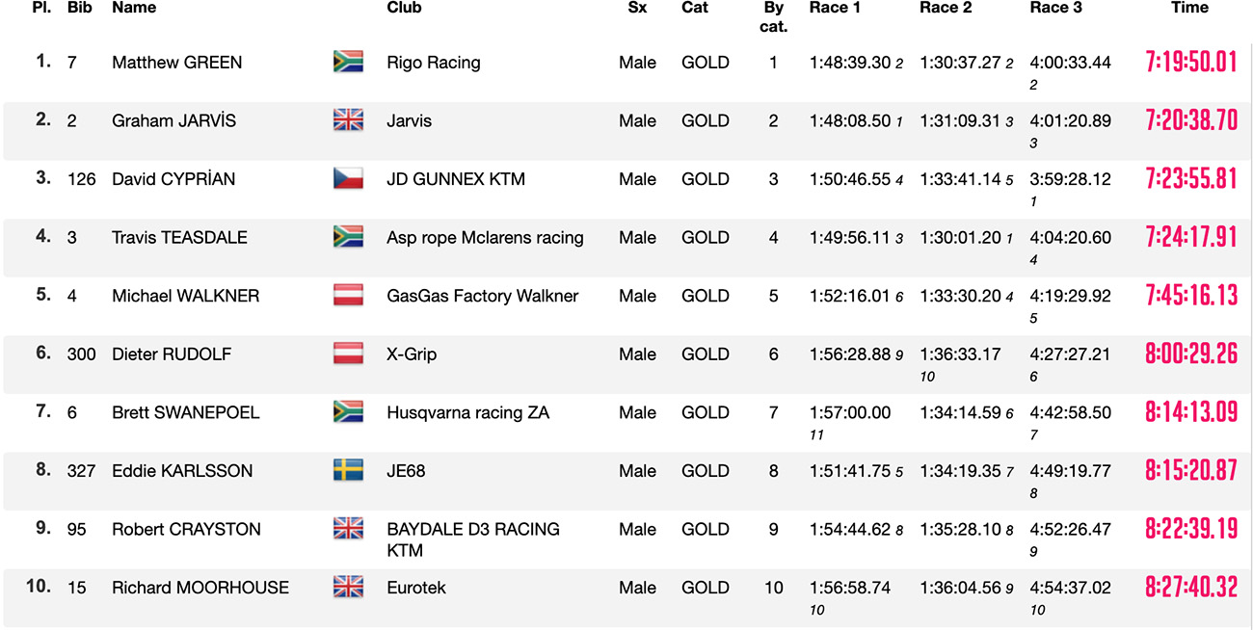Open rider Matthew GREEN's name
1253x630 pixels.
177,63
